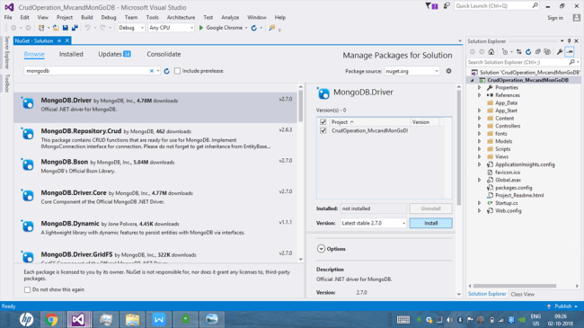584x328 pixels.
Task: Click the Publish status bar button
Action: 562,306
